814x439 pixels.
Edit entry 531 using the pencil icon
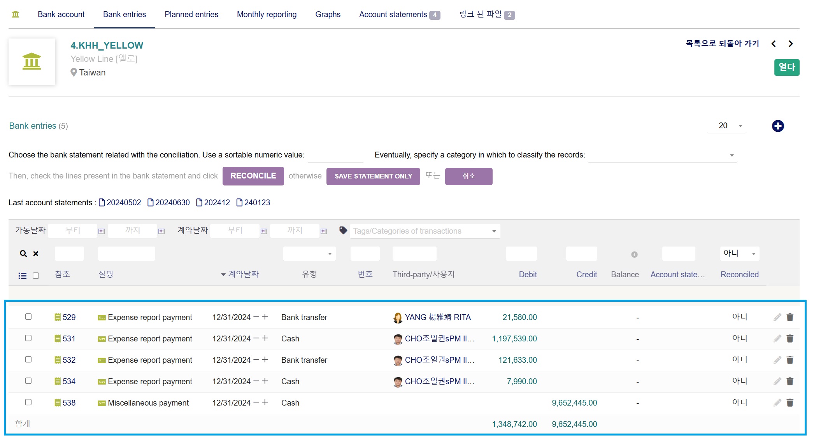pos(777,339)
